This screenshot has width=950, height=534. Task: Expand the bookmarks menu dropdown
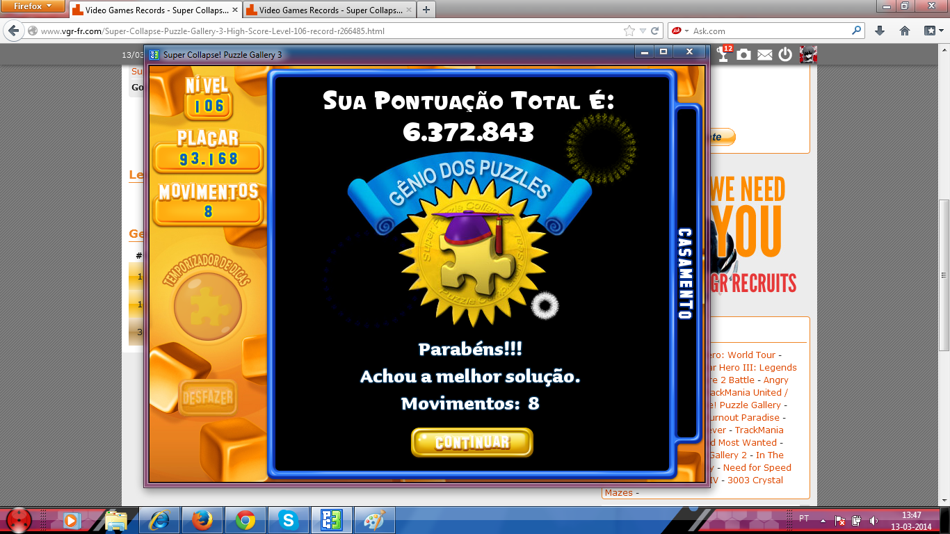point(933,31)
